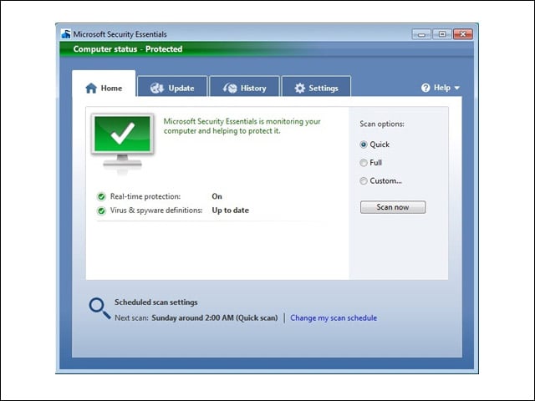535x401 pixels.
Task: Click the green monitoring message text
Action: [x=242, y=126]
